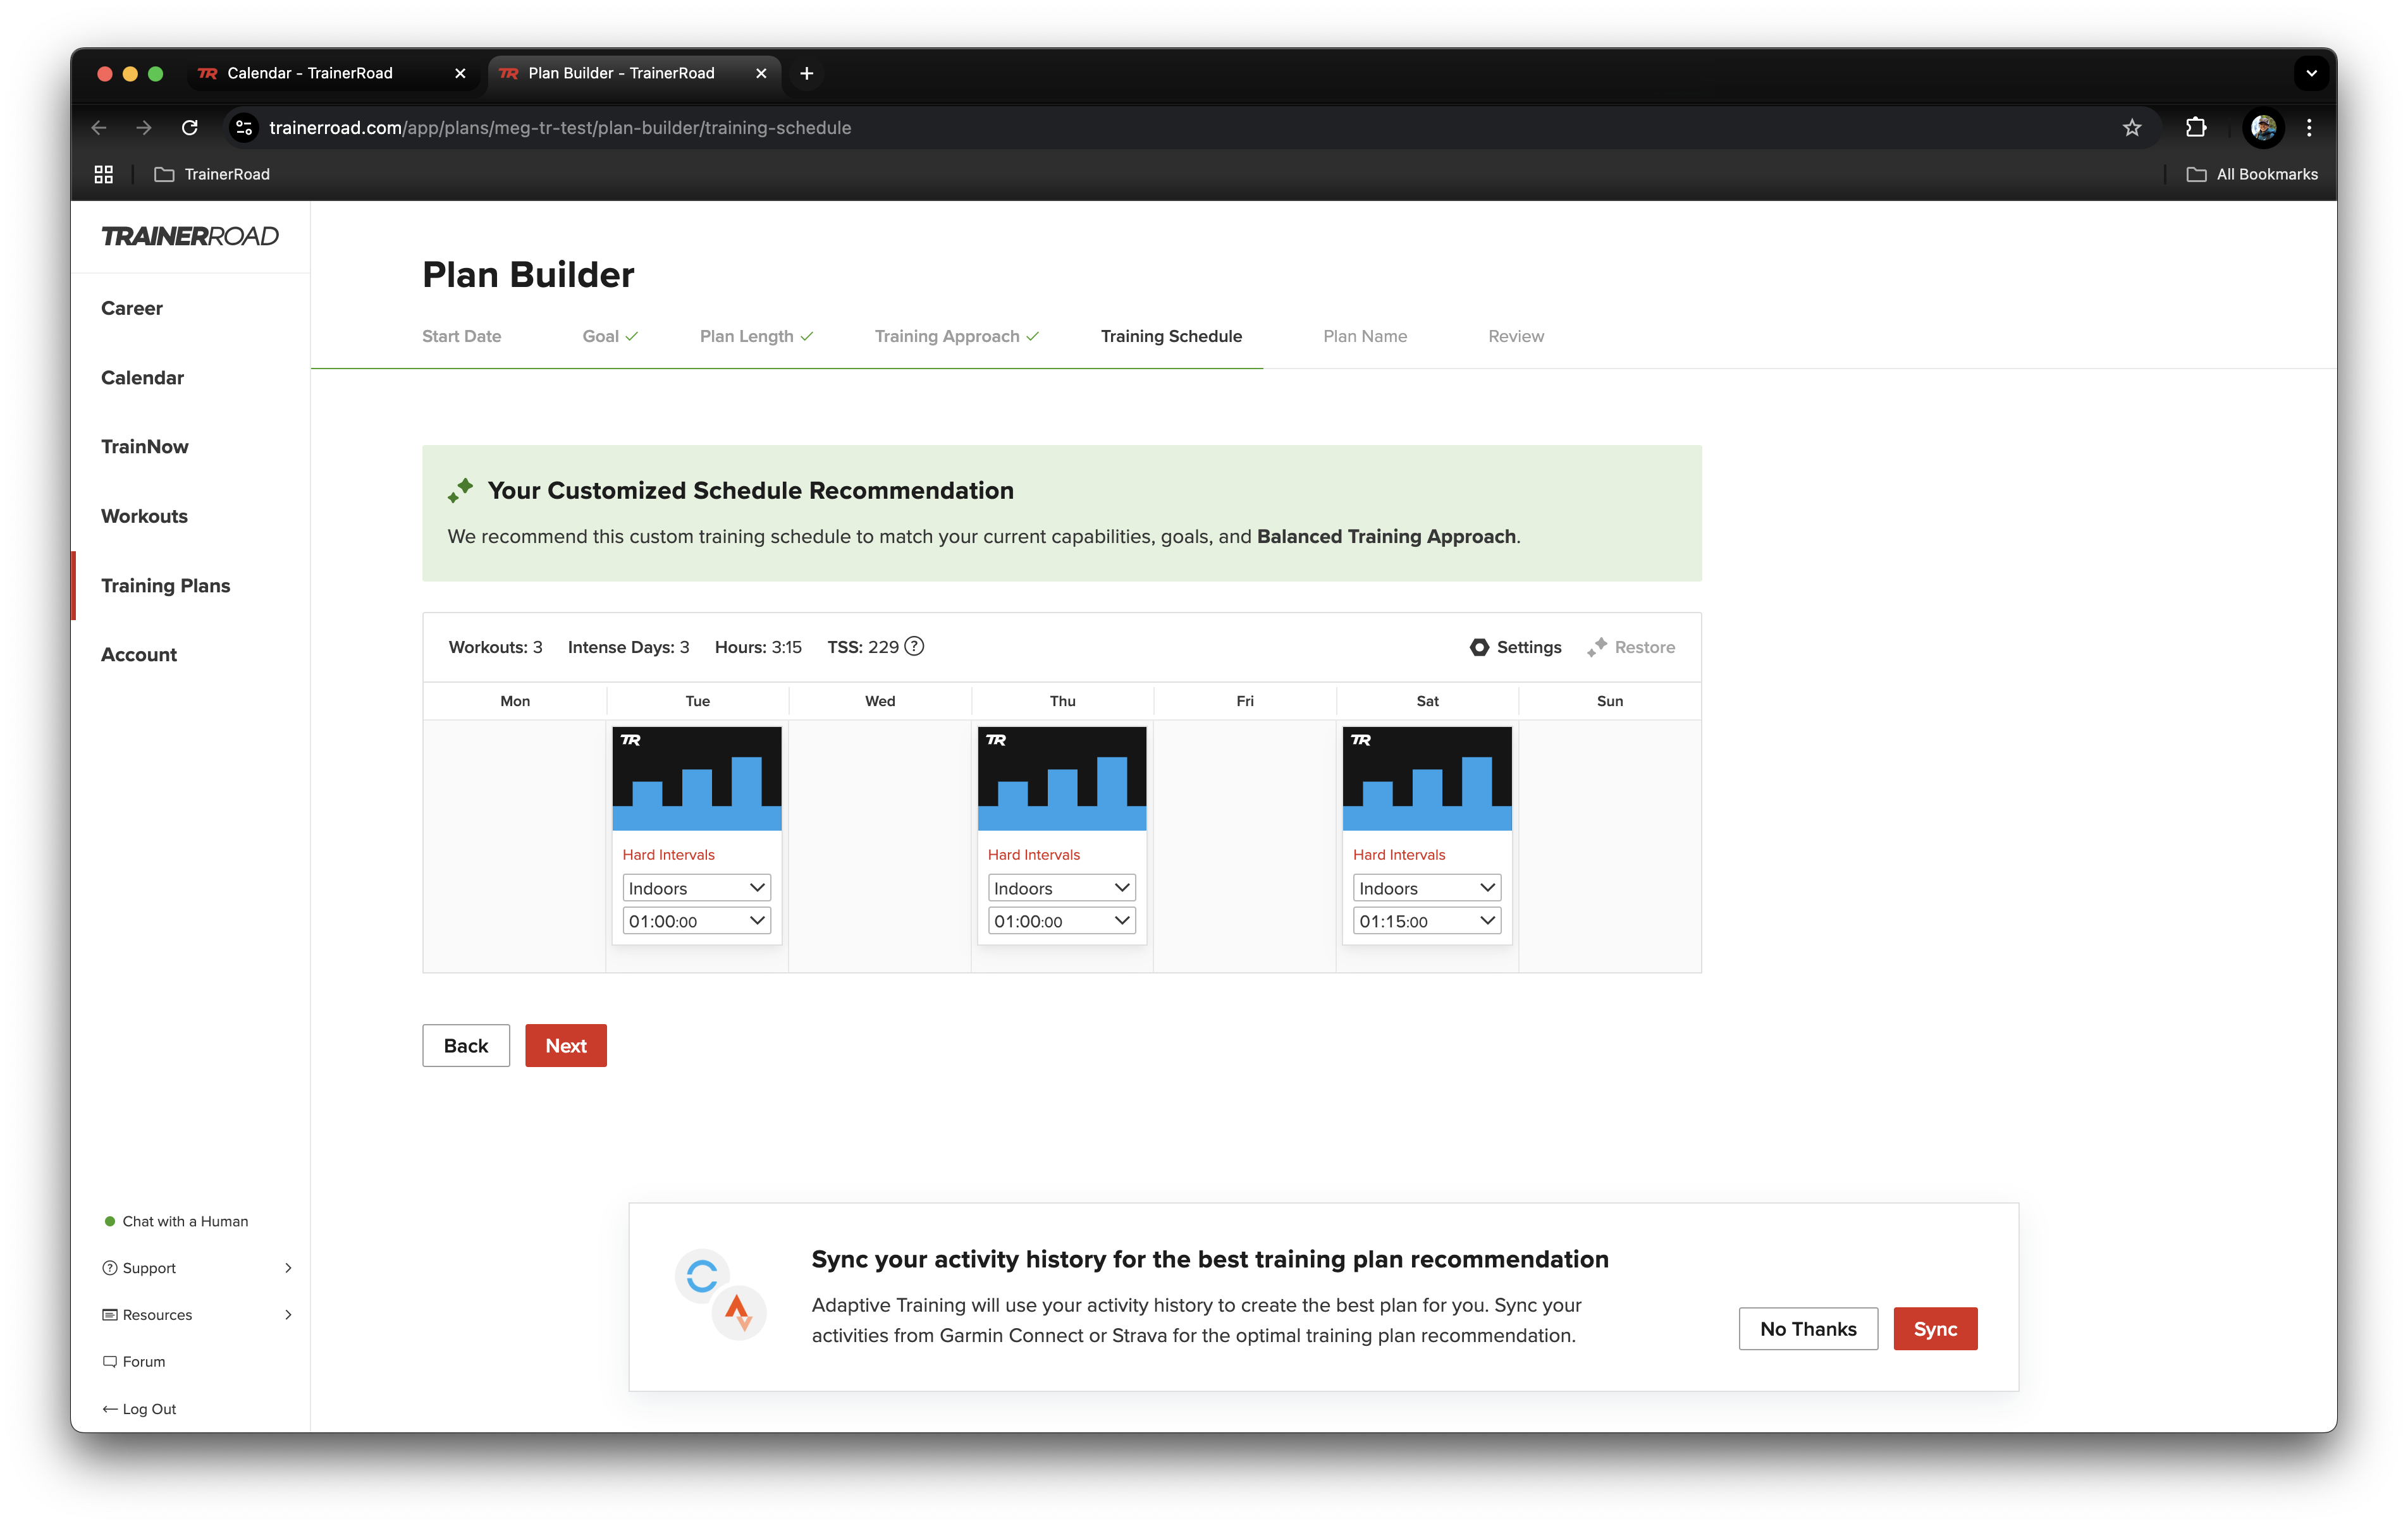Open the apps grid in bookmarks bar
Viewport: 2408px width, 1526px height.
pyautogui.click(x=104, y=174)
